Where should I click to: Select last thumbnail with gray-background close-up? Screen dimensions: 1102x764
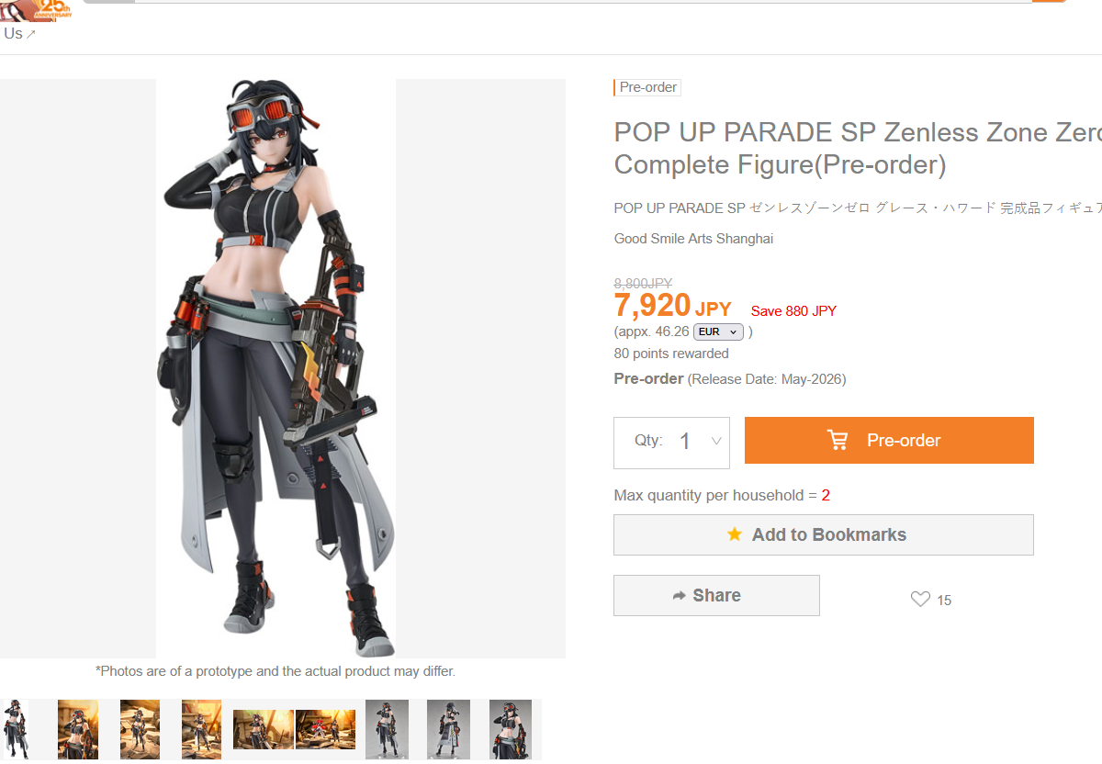(510, 729)
